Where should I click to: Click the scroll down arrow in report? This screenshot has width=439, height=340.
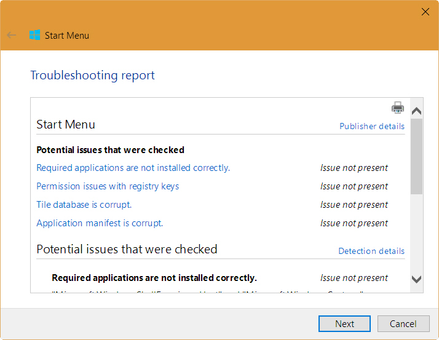(417, 279)
